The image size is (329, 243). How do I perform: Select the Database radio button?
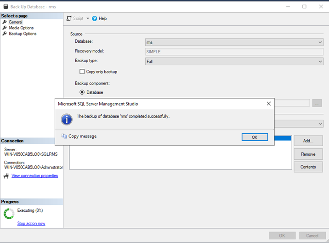tap(82, 92)
